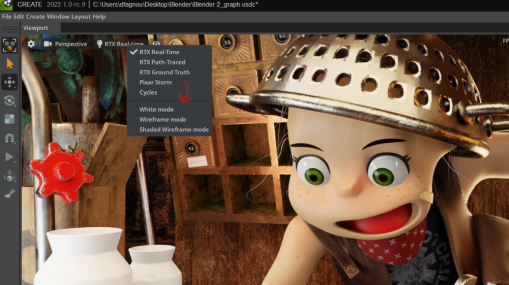
Task: Open the Edit menu
Action: click(19, 16)
